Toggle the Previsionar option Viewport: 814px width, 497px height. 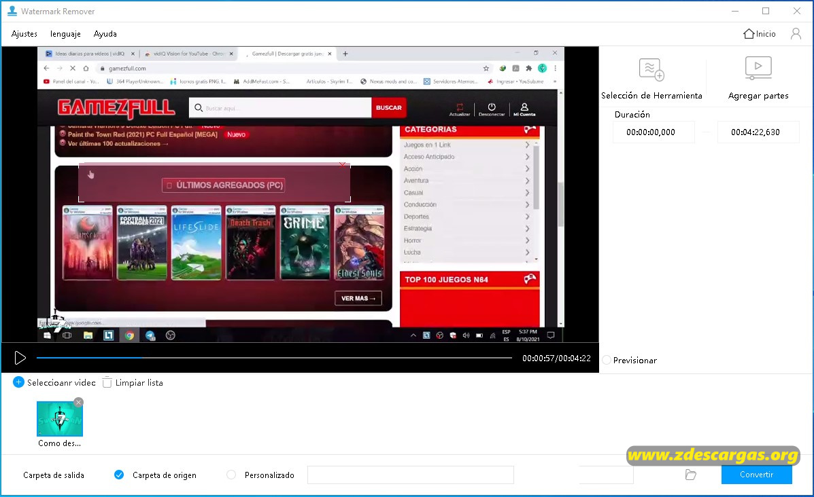tap(607, 360)
